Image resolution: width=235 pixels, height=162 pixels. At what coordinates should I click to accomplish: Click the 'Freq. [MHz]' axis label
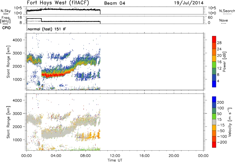[5, 20]
